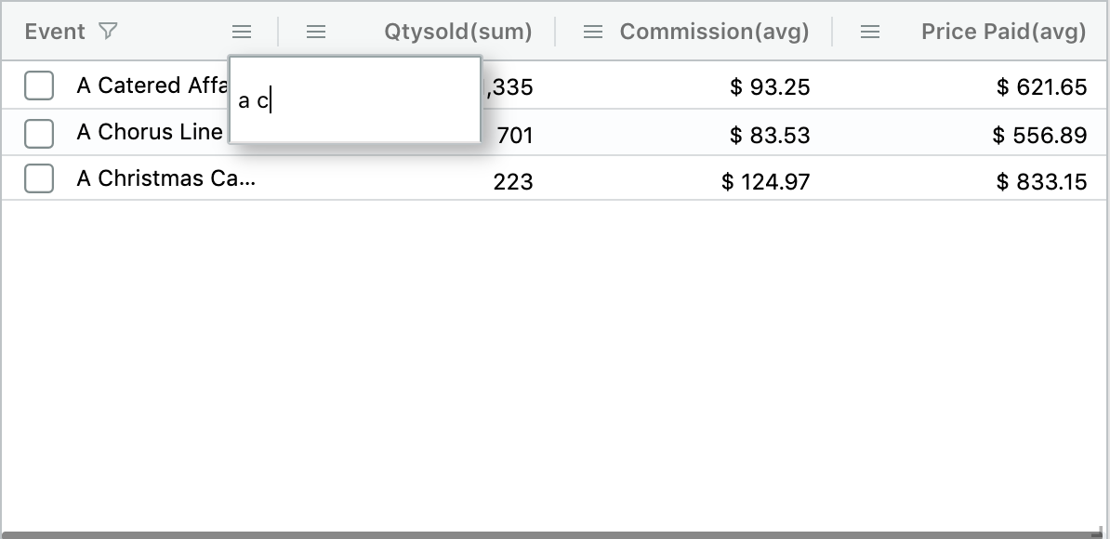Image resolution: width=1110 pixels, height=539 pixels.
Task: Click the filter text input containing "a c"
Action: 353,100
